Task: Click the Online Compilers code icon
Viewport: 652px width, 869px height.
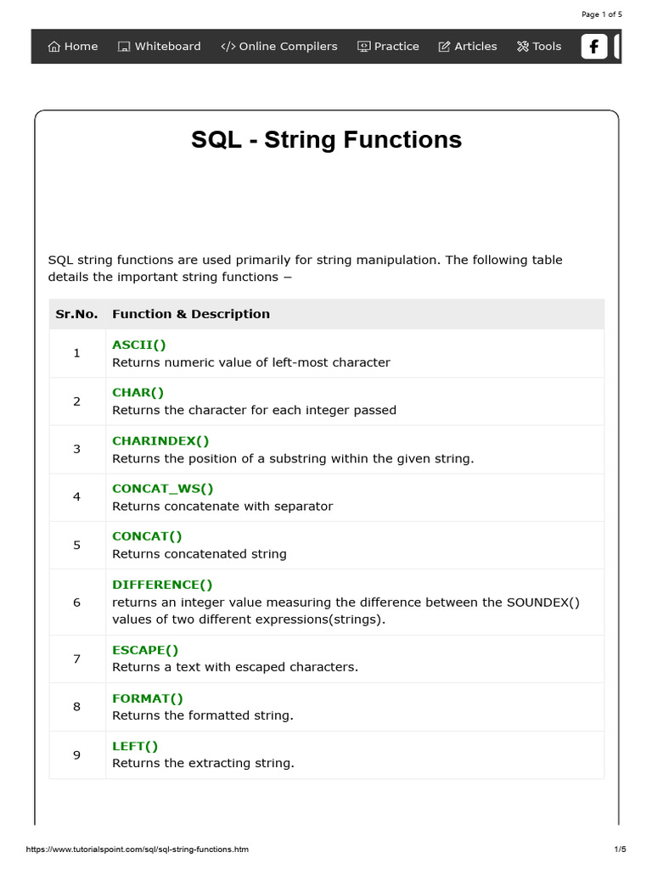Action: tap(228, 47)
